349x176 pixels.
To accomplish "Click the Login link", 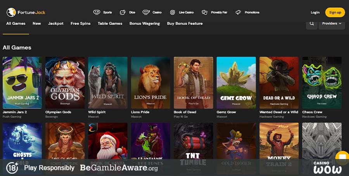I will click(315, 12).
